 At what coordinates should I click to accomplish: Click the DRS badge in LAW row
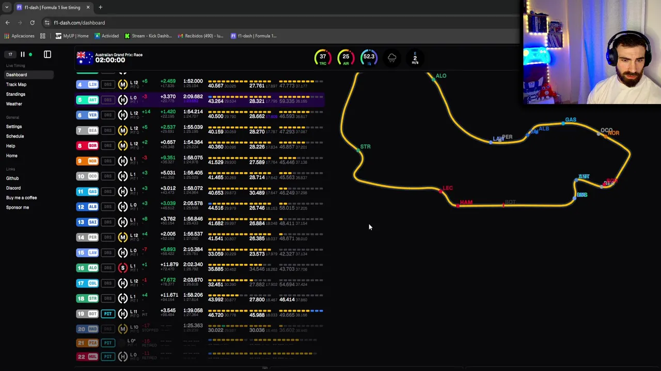tap(107, 253)
